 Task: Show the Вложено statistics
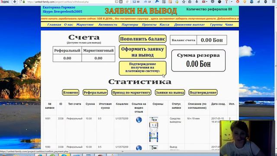click(71, 92)
